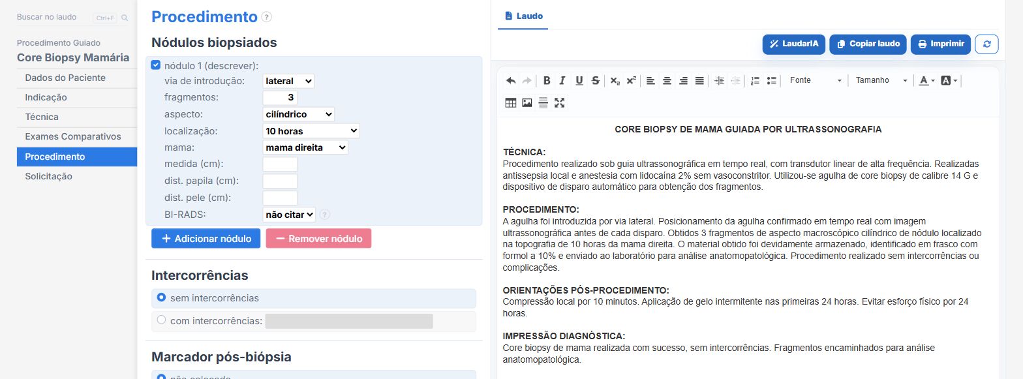Insert a table into the report
Viewport: 1023px width, 379px height.
pos(511,102)
